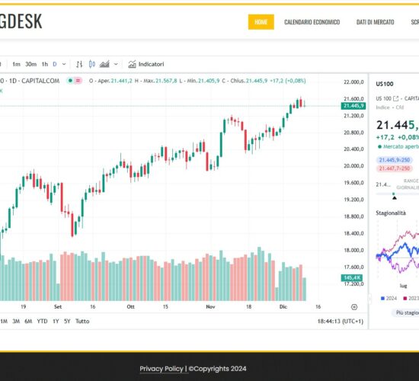Click the US100 symbol title
The height and width of the screenshot is (381, 419).
point(385,84)
